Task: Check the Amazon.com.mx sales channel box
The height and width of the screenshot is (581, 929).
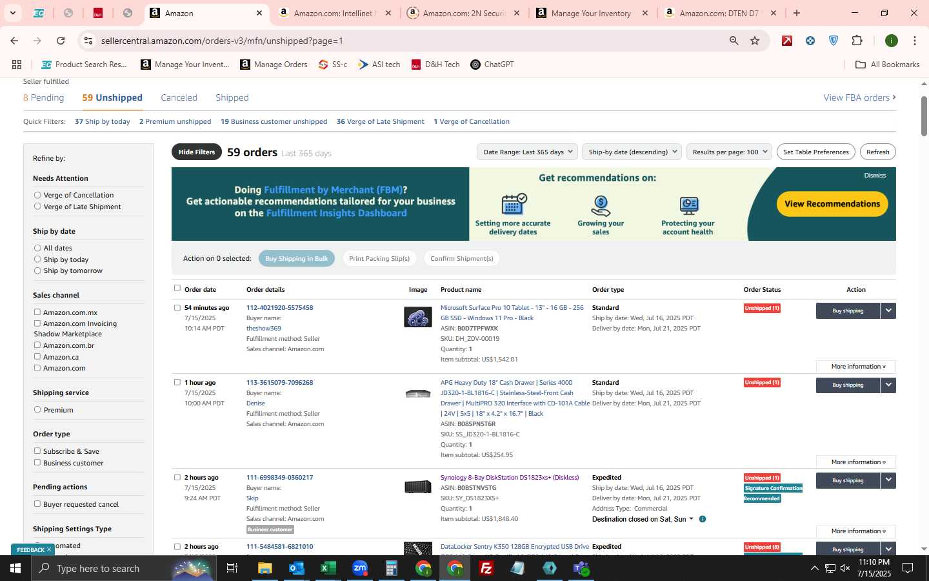Action: (37, 312)
